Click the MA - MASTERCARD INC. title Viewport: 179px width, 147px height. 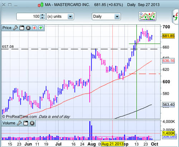[x=67, y=5]
